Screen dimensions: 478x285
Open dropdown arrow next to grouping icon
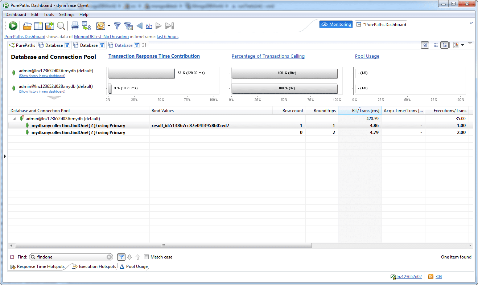point(462,45)
